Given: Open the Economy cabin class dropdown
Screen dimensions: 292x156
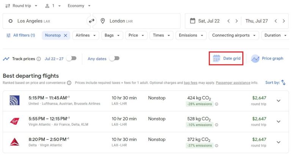Looking at the screenshot, I should (79, 6).
